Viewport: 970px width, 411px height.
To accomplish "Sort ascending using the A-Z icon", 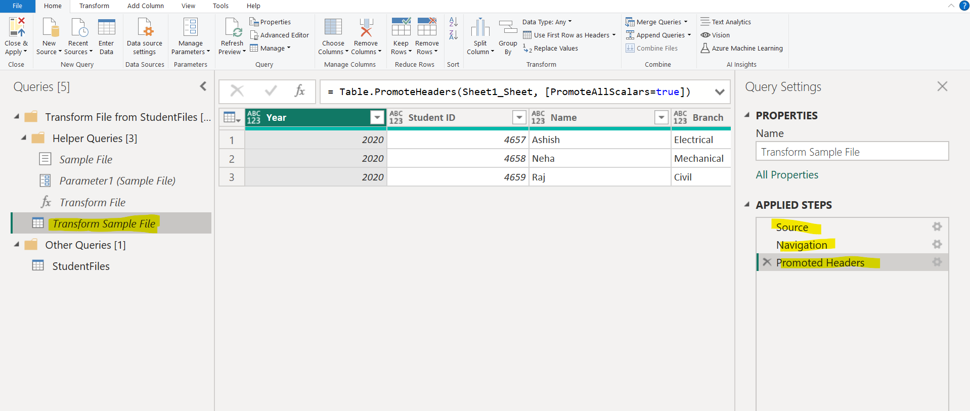I will (454, 22).
